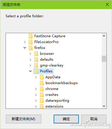Image resolution: width=112 pixels, height=129 pixels.
Task: Click the 确定 (OK) button
Action: point(66,119)
